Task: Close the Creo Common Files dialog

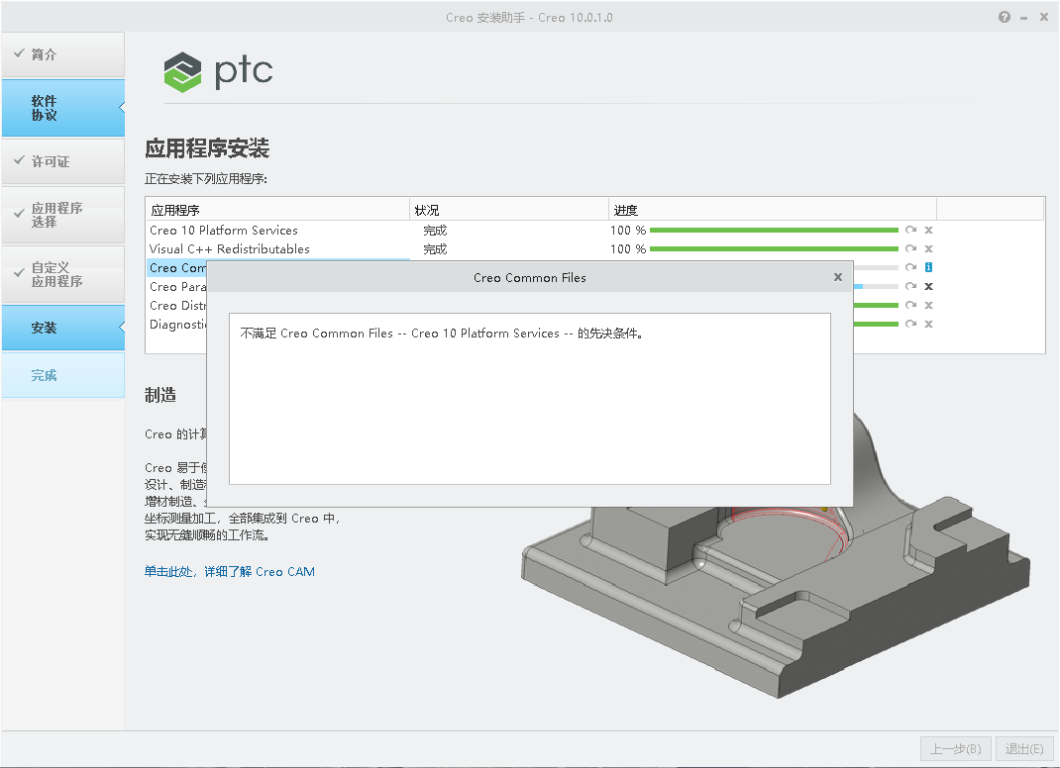Action: coord(837,277)
